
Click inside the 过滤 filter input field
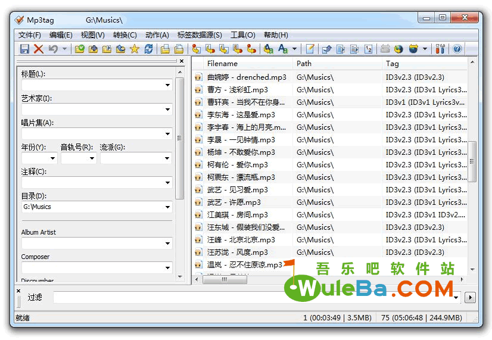(257, 297)
